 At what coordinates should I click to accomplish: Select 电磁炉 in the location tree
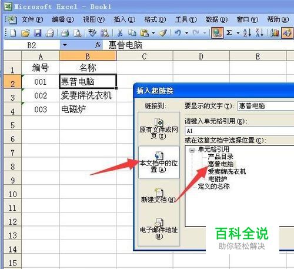218,179
